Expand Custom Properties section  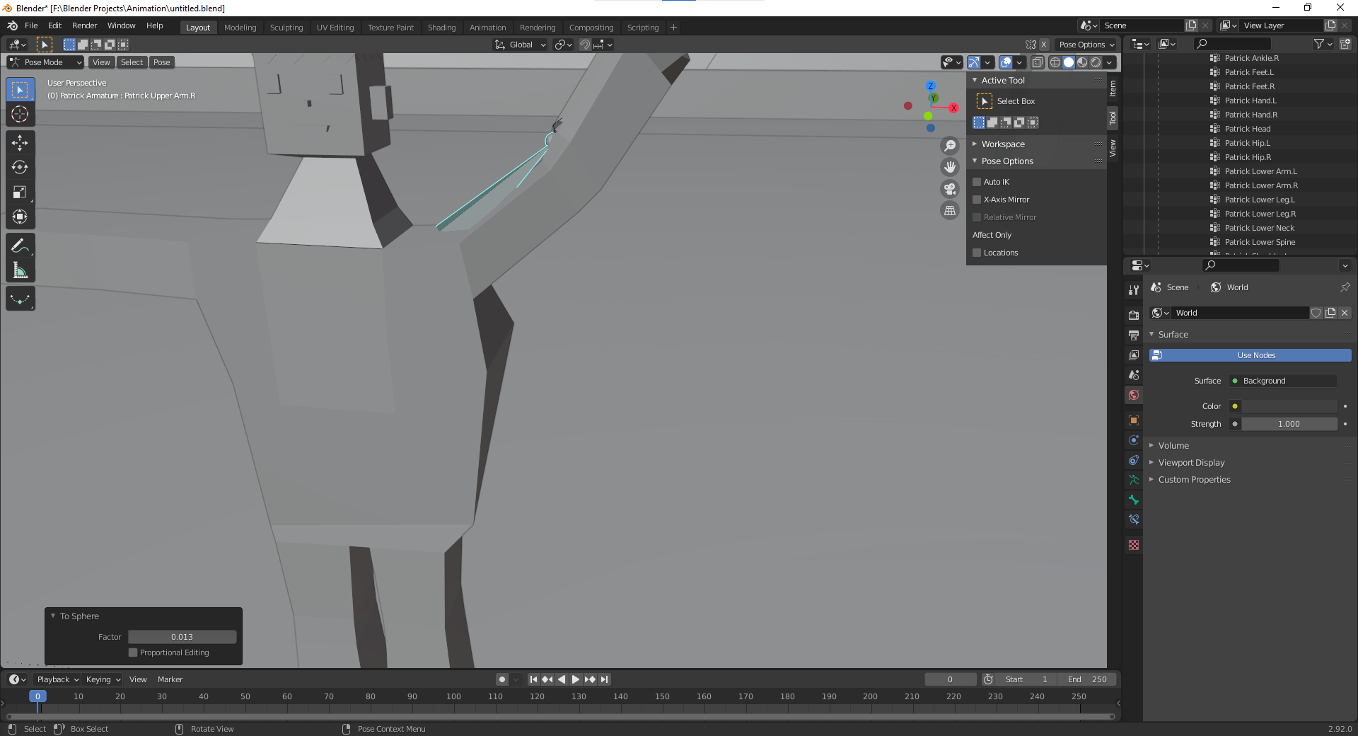(x=1194, y=479)
